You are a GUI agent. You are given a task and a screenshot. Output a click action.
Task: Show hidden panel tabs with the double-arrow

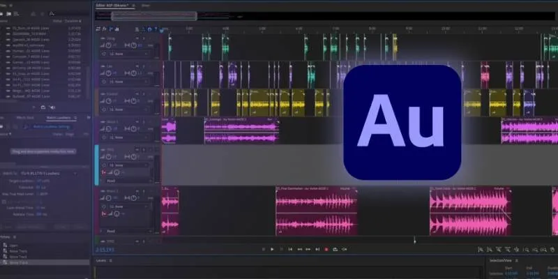click(x=89, y=117)
